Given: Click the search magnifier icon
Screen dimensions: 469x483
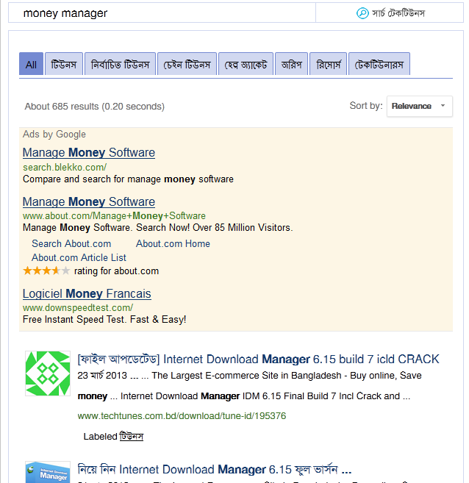Looking at the screenshot, I should pos(362,13).
